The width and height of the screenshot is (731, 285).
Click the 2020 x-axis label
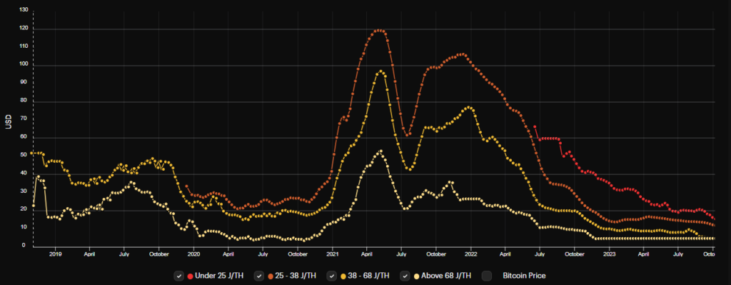(x=193, y=254)
